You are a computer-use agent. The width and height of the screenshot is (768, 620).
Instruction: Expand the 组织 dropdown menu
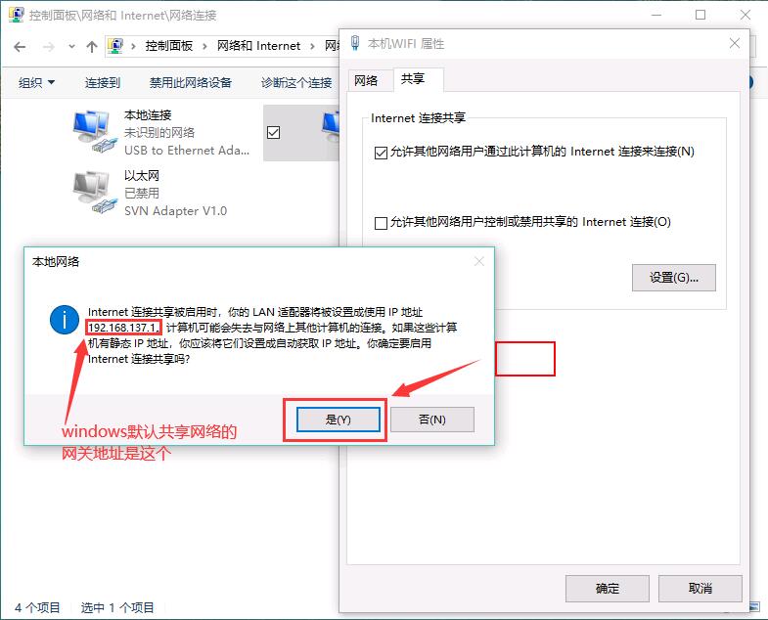(36, 83)
